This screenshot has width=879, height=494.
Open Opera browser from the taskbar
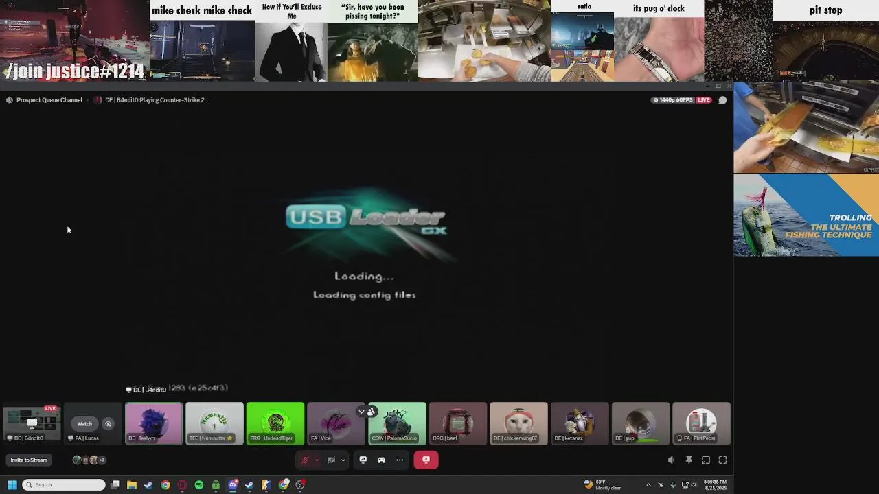pyautogui.click(x=182, y=485)
